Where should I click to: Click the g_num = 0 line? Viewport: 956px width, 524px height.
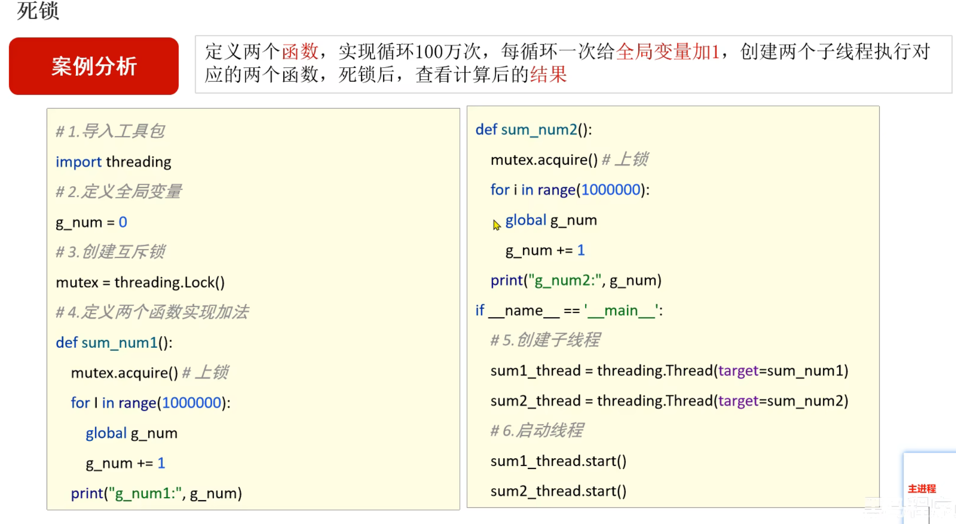pyautogui.click(x=91, y=222)
